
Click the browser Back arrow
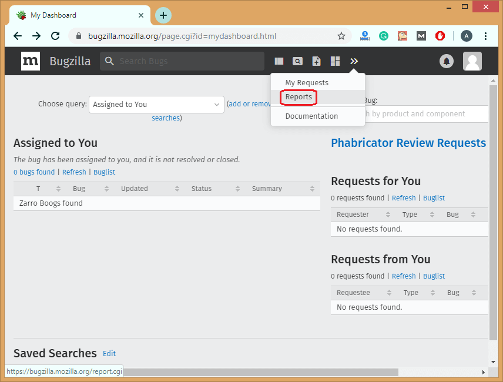click(18, 36)
